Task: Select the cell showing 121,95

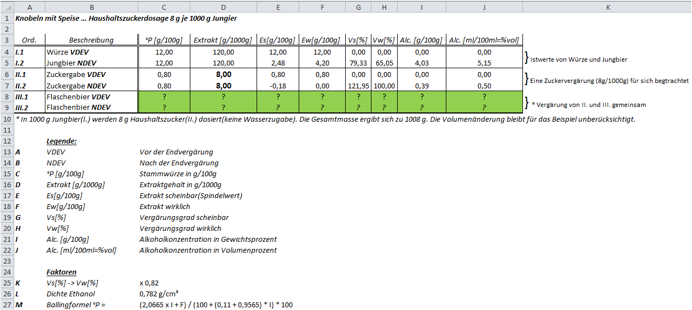Action: pyautogui.click(x=358, y=86)
